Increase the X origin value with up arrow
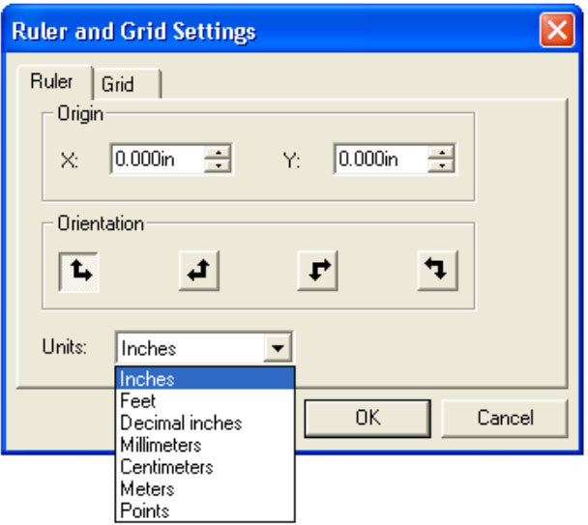 (218, 152)
